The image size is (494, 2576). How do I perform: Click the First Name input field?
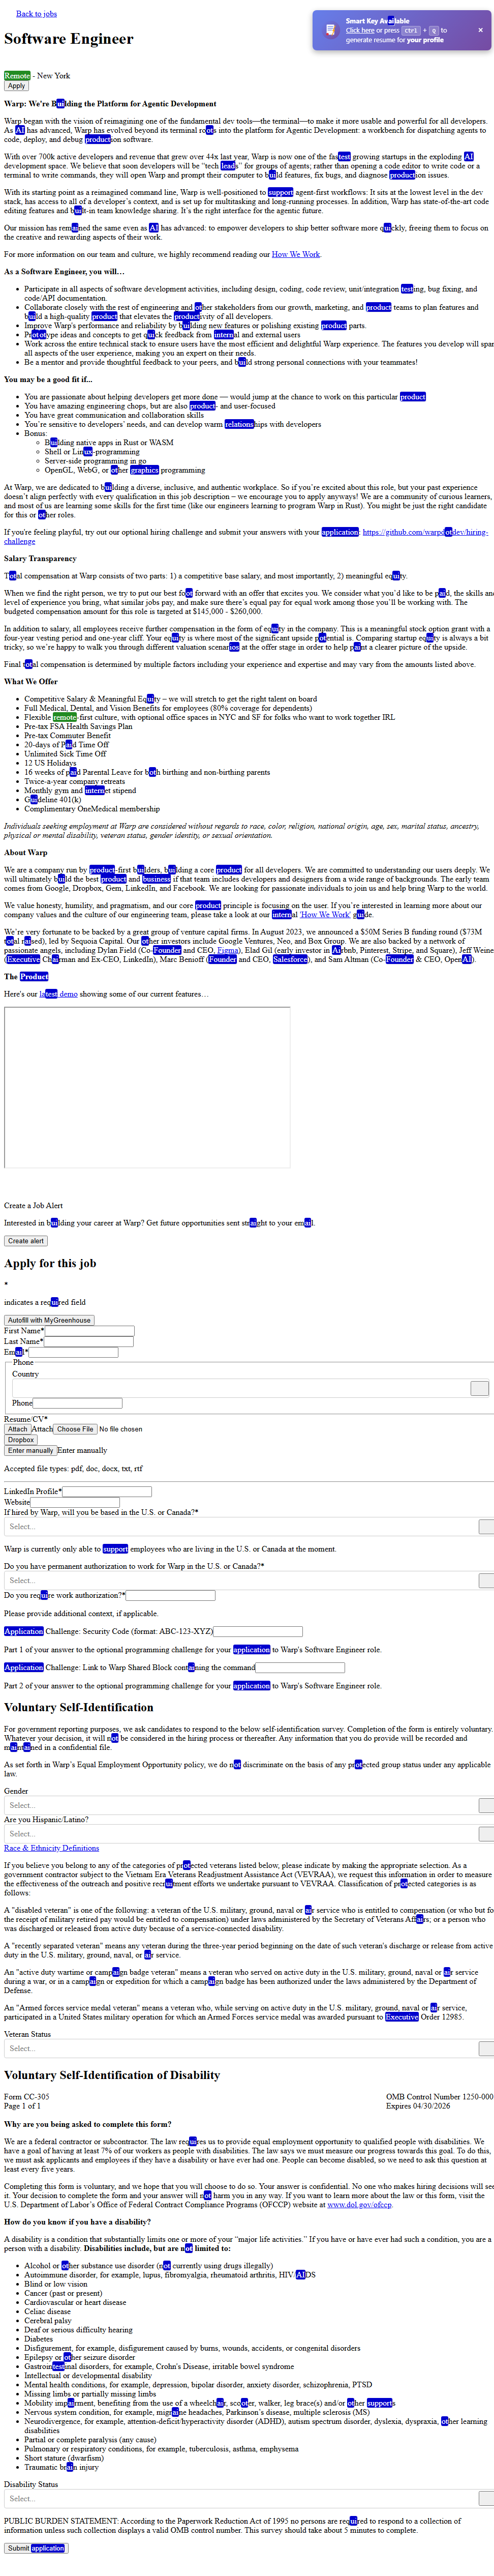tap(89, 1331)
